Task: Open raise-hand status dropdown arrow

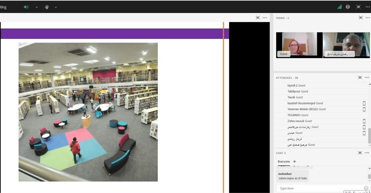Action: click(55, 7)
